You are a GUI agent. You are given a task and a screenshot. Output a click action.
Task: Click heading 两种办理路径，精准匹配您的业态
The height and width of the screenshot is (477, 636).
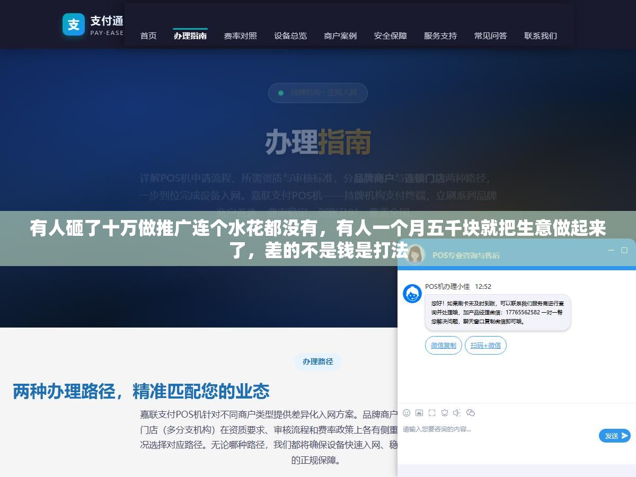[141, 392]
